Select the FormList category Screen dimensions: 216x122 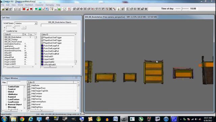pos(12,89)
